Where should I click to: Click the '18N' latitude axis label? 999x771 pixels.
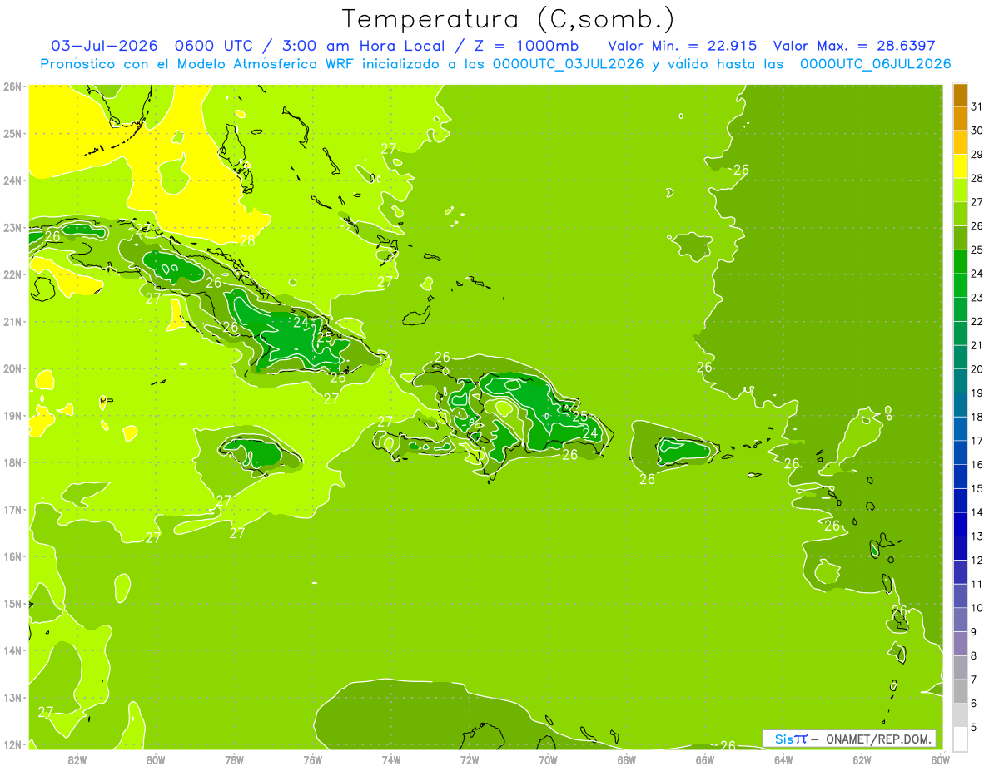(x=12, y=462)
